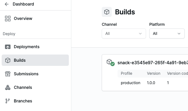Return to Dashboard via the header link

coord(23,4)
